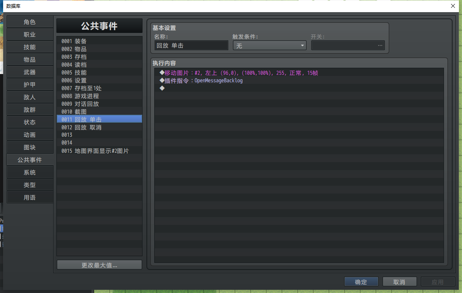Open the 角色 database tab
This screenshot has height=293, width=462.
pyautogui.click(x=30, y=22)
